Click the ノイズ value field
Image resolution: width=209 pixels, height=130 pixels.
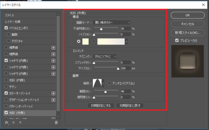[x=126, y=34]
